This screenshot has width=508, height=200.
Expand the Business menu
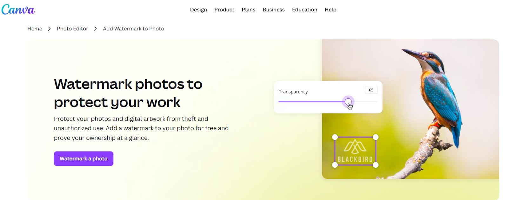pos(273,10)
